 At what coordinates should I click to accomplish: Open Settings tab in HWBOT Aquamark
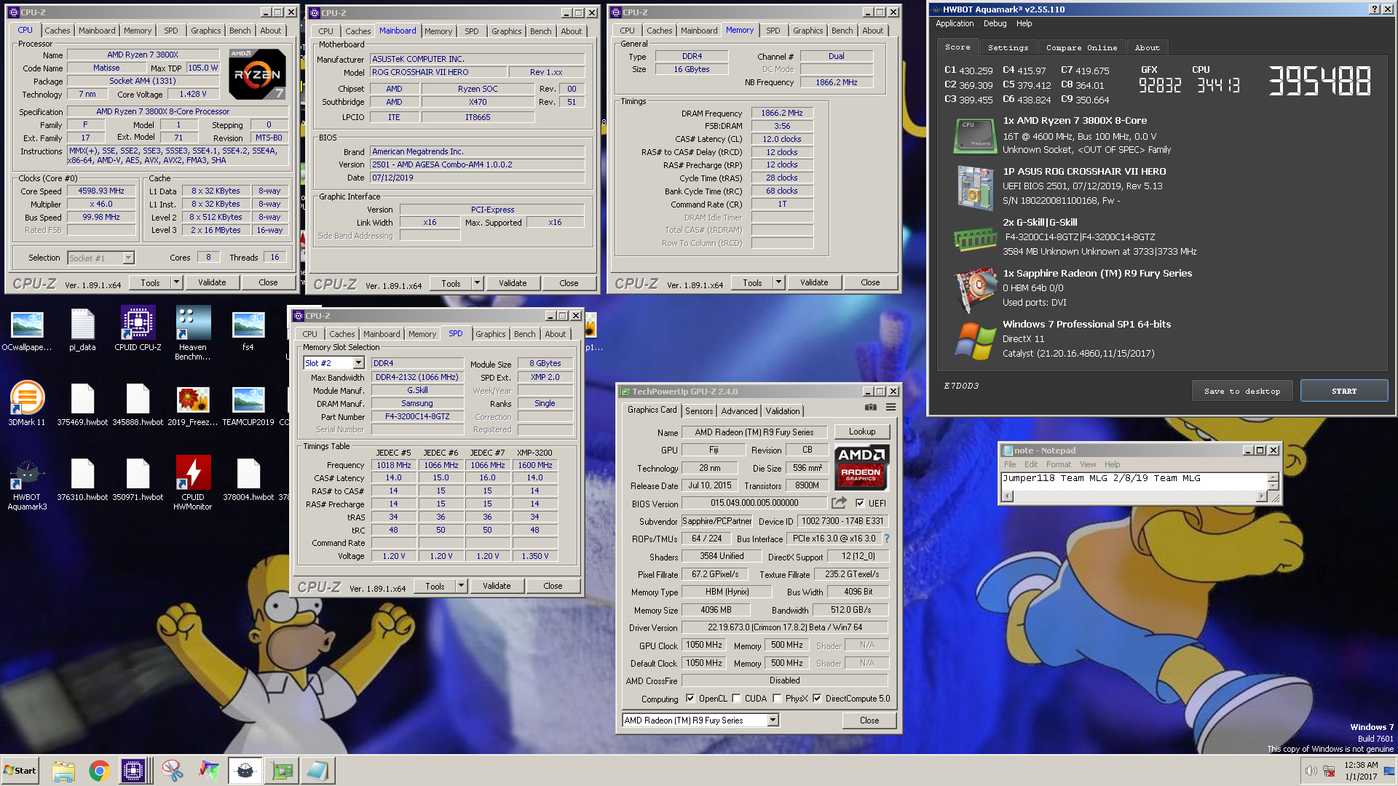point(1008,48)
